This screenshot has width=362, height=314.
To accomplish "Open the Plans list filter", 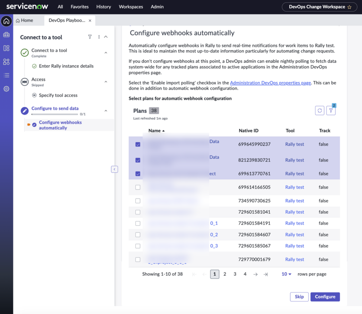I will [331, 110].
